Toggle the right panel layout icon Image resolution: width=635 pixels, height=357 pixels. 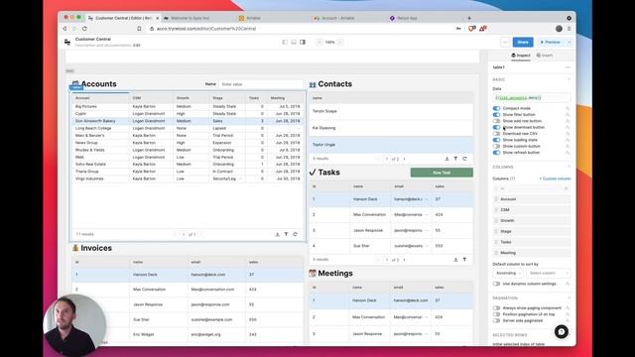pos(303,42)
